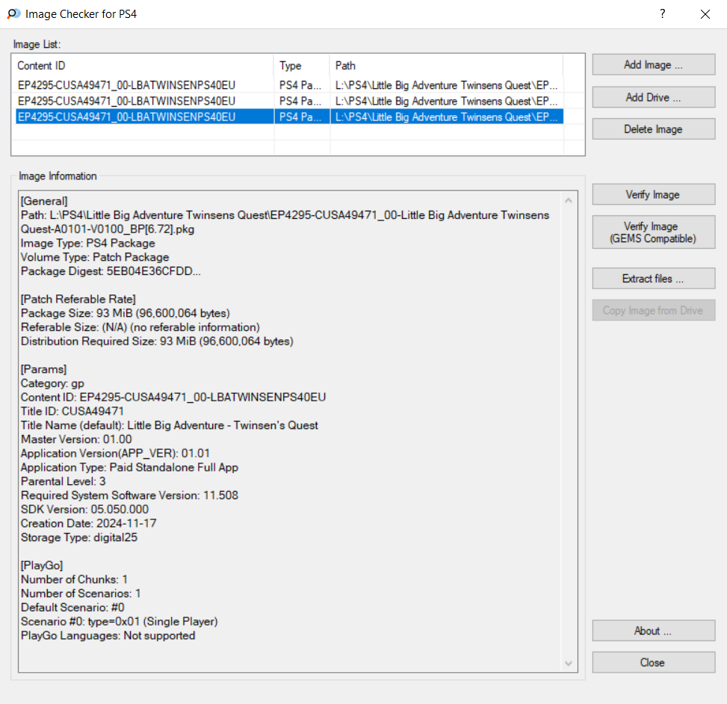Click the PlayGo Languages: Not supported line
Screen dimensions: 727x704
click(108, 635)
